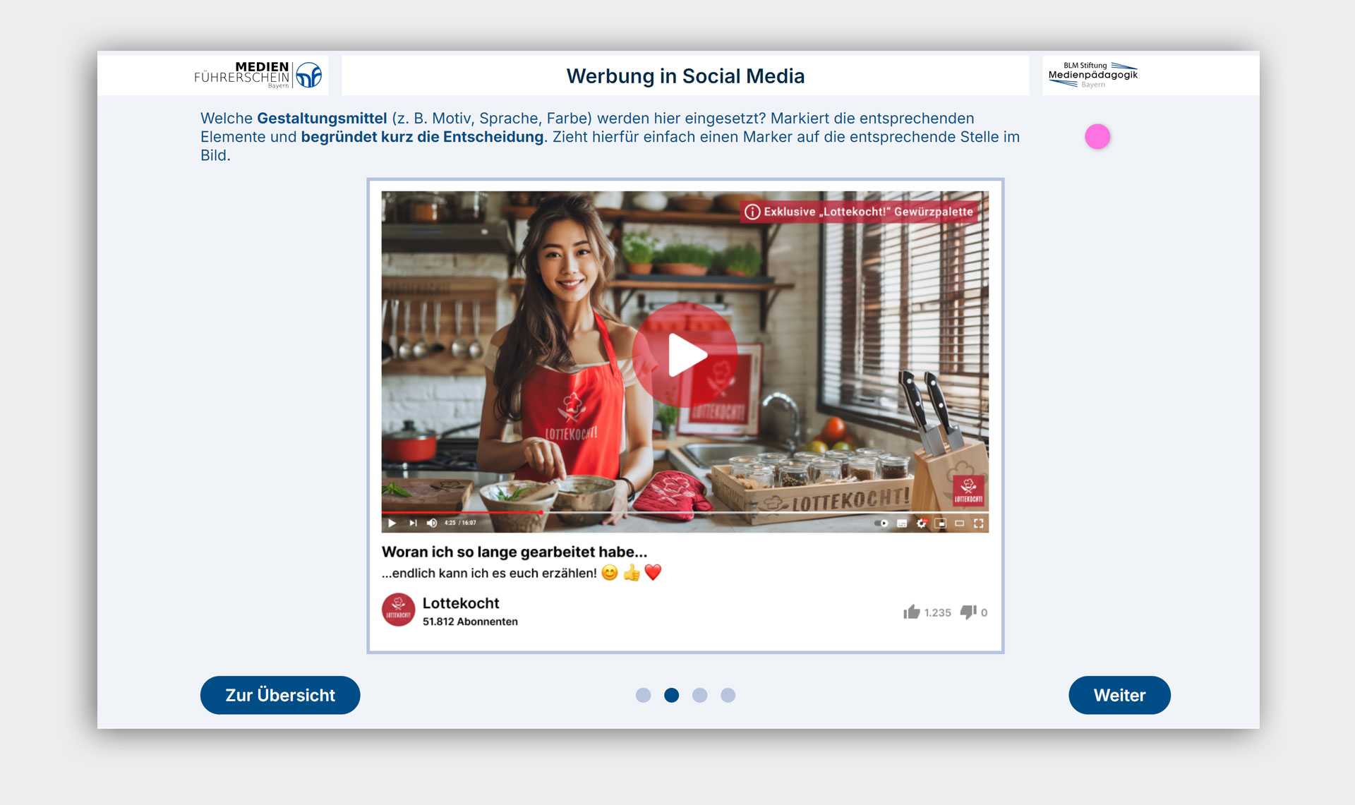Click the Lottekocht logo watermark in the video corner

968,490
